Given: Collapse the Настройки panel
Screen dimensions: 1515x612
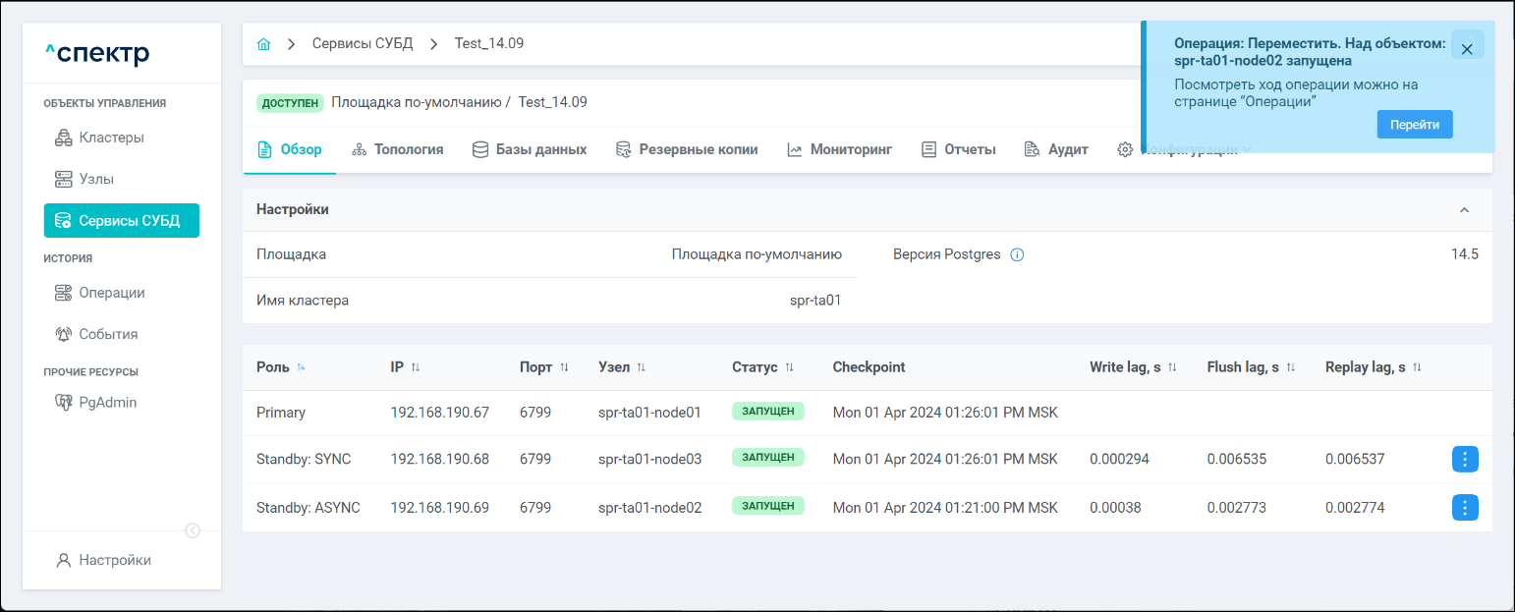Looking at the screenshot, I should point(1464,210).
